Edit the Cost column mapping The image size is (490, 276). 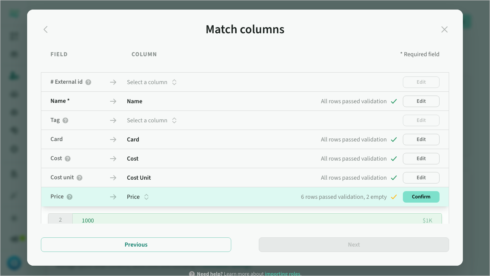tap(421, 159)
